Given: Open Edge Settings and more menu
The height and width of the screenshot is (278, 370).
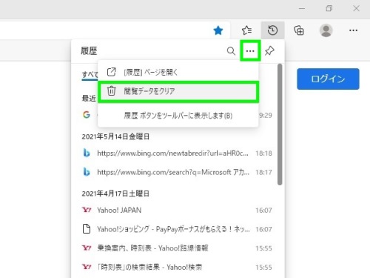Looking at the screenshot, I should (353, 30).
